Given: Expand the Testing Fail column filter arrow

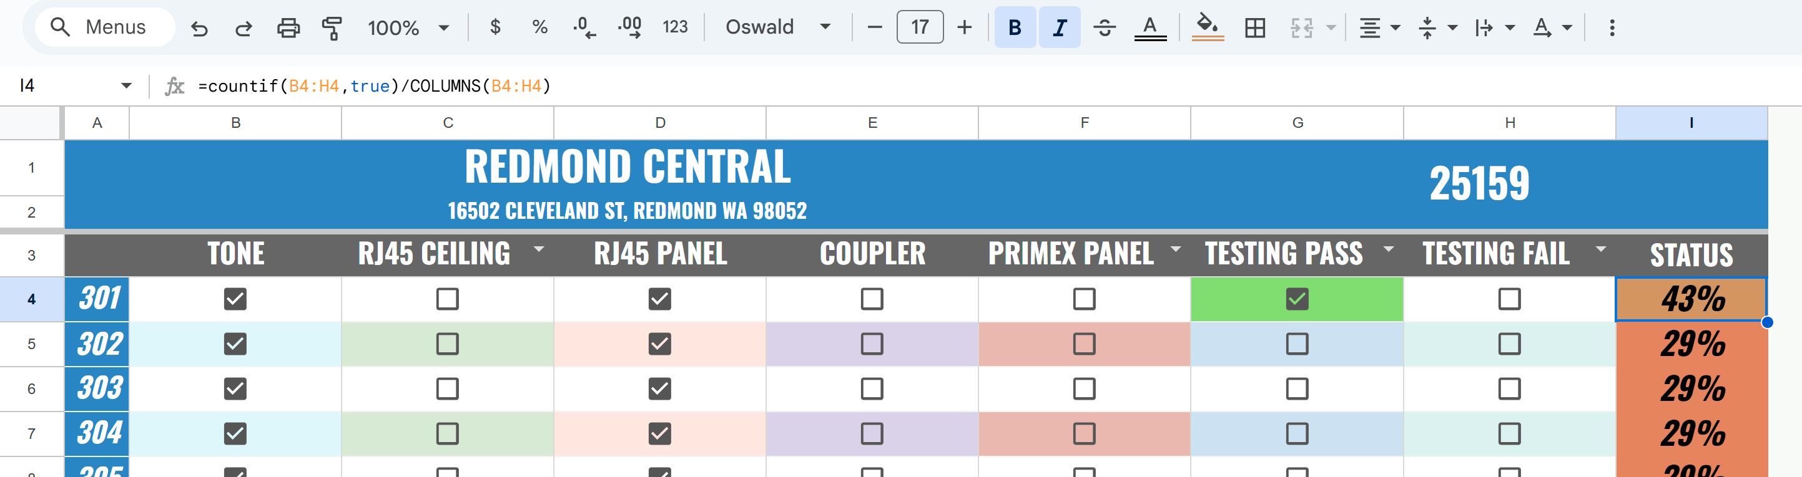Looking at the screenshot, I should pos(1600,249).
